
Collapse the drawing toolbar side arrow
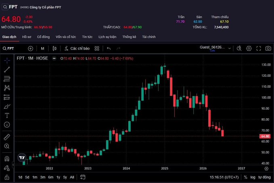[13, 164]
